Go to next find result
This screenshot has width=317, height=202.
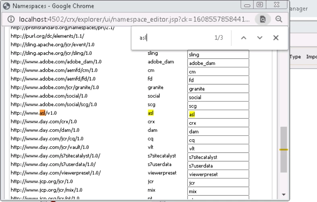[259, 38]
